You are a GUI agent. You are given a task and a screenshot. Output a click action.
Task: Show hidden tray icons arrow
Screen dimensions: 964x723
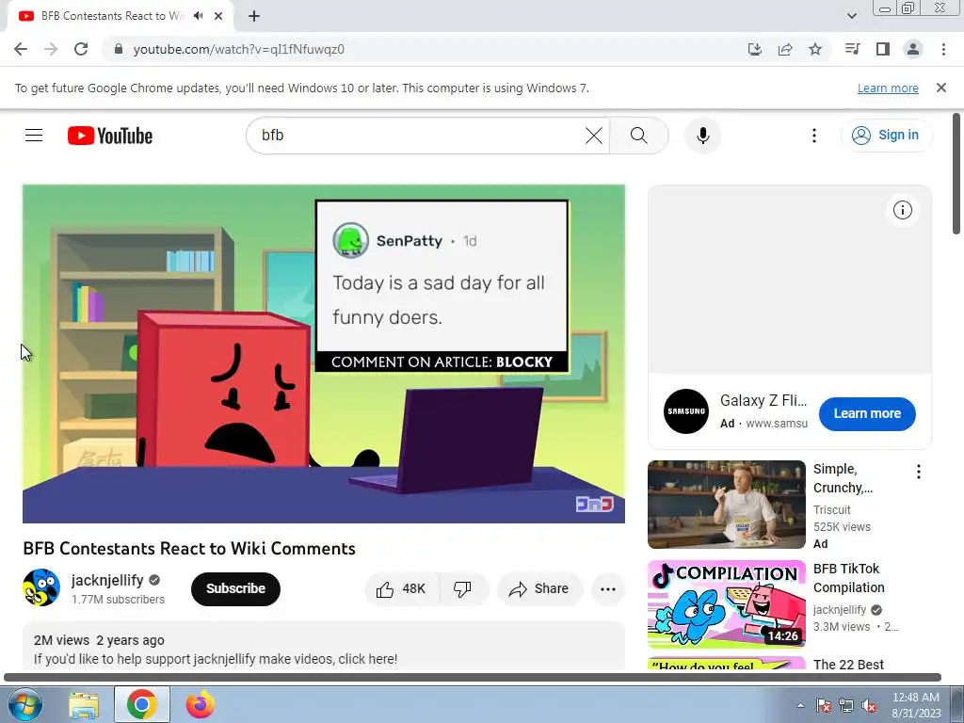tap(800, 706)
